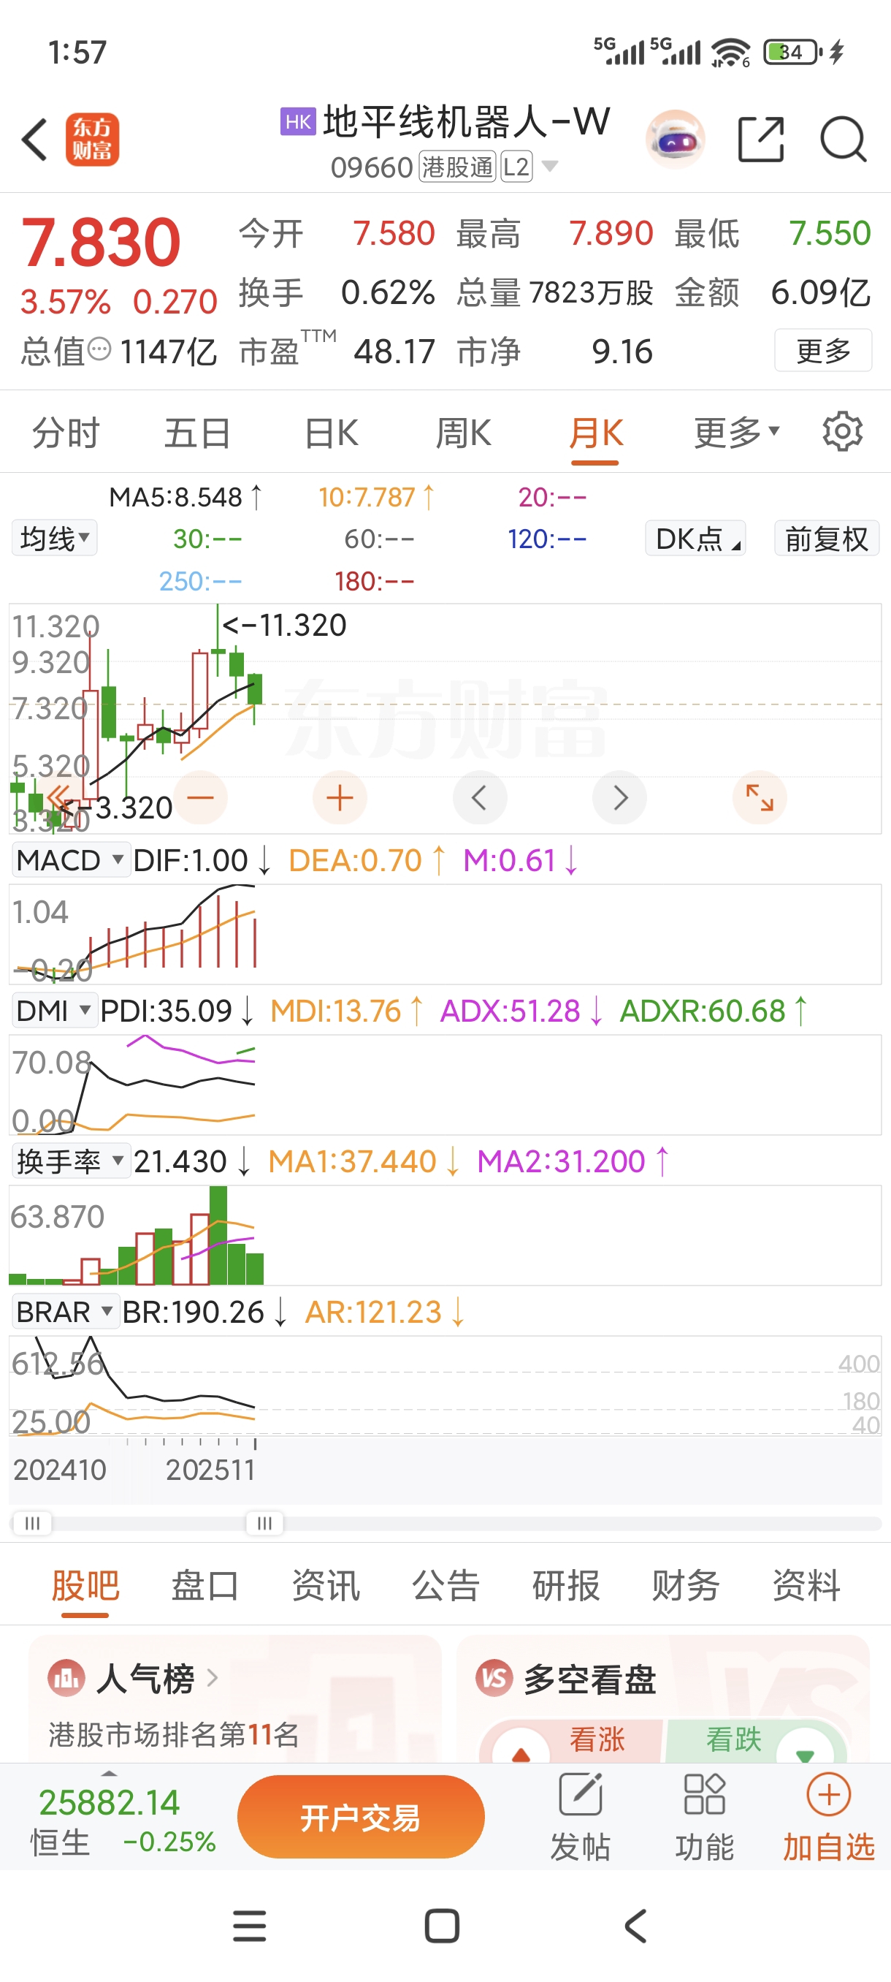
Task: Tap current price 7.830
Action: (x=101, y=243)
